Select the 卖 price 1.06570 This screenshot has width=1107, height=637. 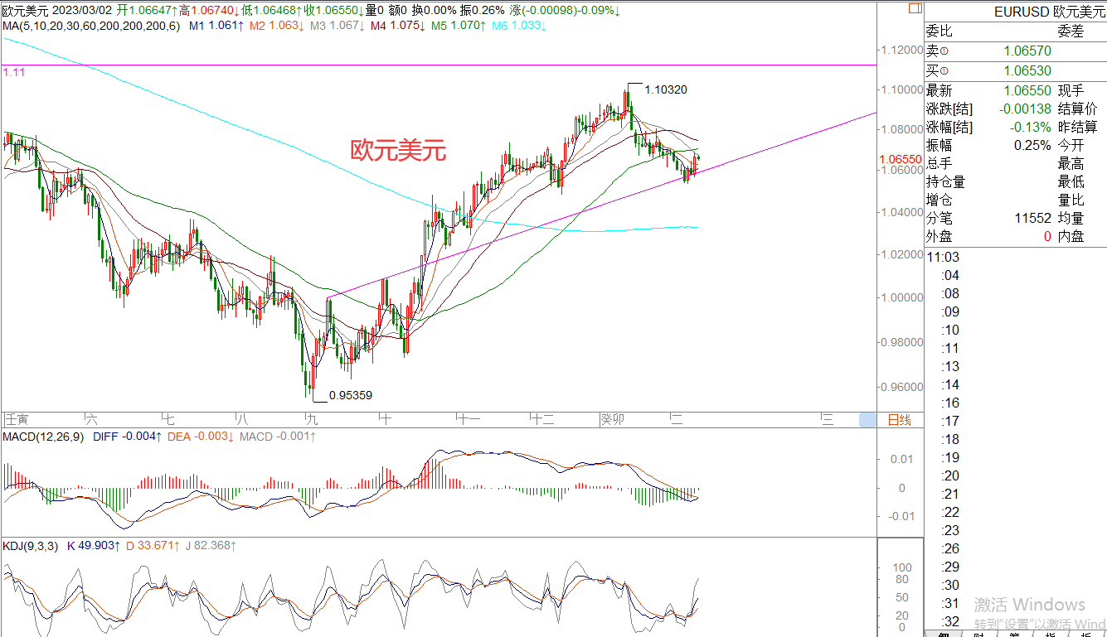[1027, 51]
